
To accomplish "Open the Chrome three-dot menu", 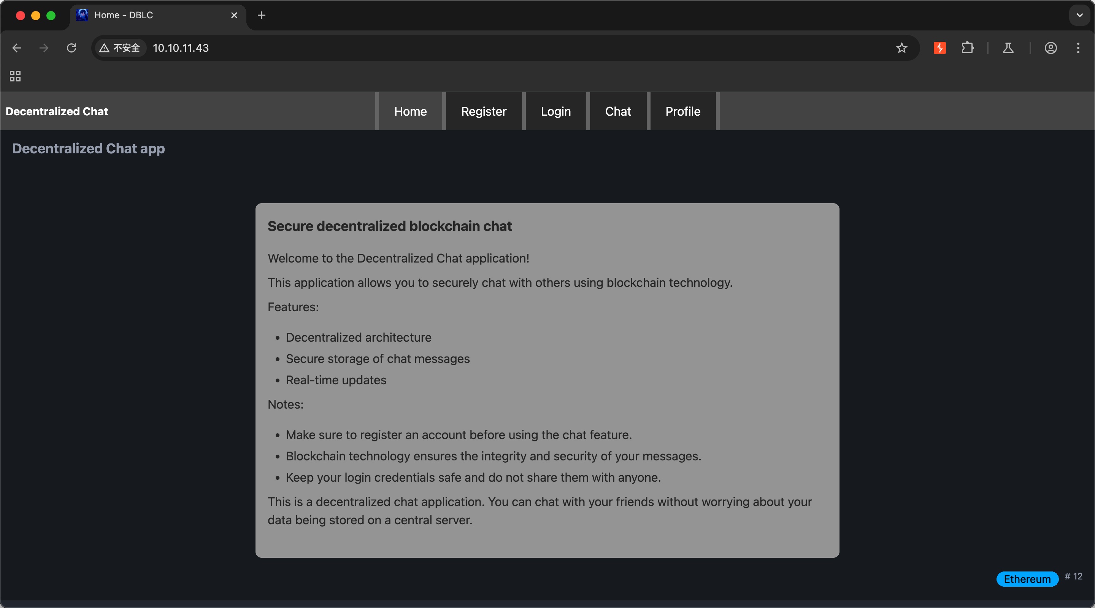I will [1078, 48].
